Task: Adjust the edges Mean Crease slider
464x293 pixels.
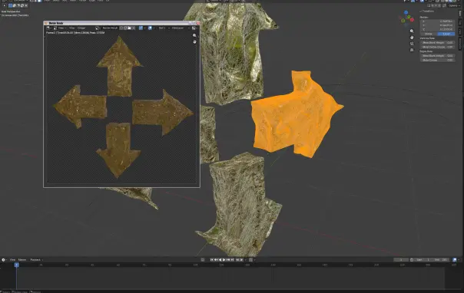Action: click(x=438, y=60)
